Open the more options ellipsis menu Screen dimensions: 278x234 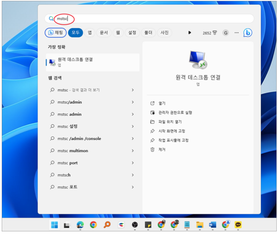tap(236, 33)
